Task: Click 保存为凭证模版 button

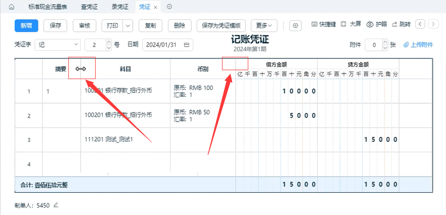Action: click(222, 26)
